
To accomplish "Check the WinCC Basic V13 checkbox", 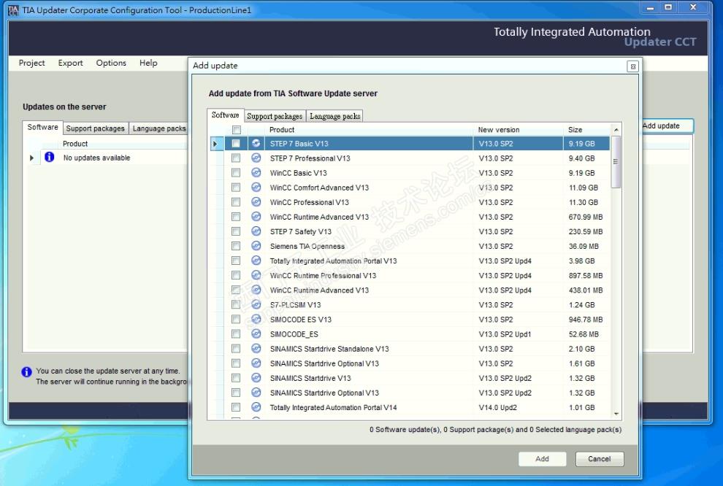I will [x=236, y=173].
